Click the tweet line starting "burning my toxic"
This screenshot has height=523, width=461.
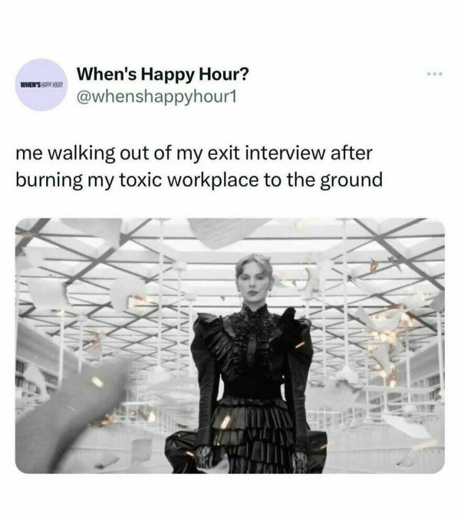(199, 180)
